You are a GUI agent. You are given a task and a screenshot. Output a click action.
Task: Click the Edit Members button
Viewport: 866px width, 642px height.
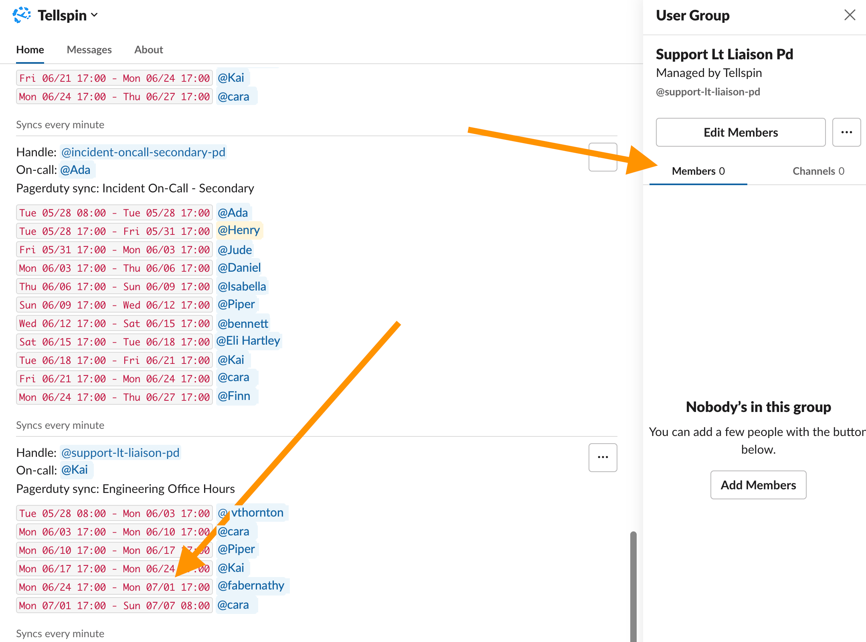(x=741, y=132)
